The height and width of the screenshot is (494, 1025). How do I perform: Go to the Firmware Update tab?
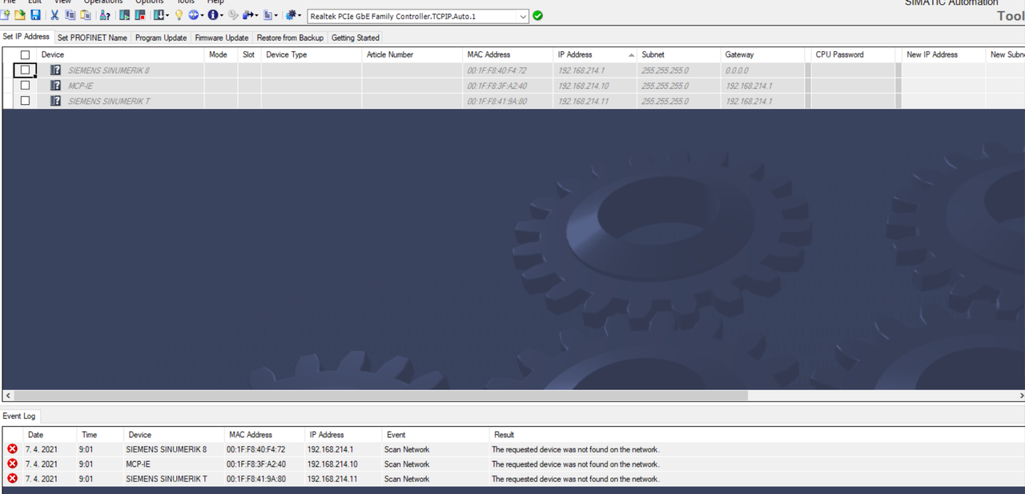[222, 38]
